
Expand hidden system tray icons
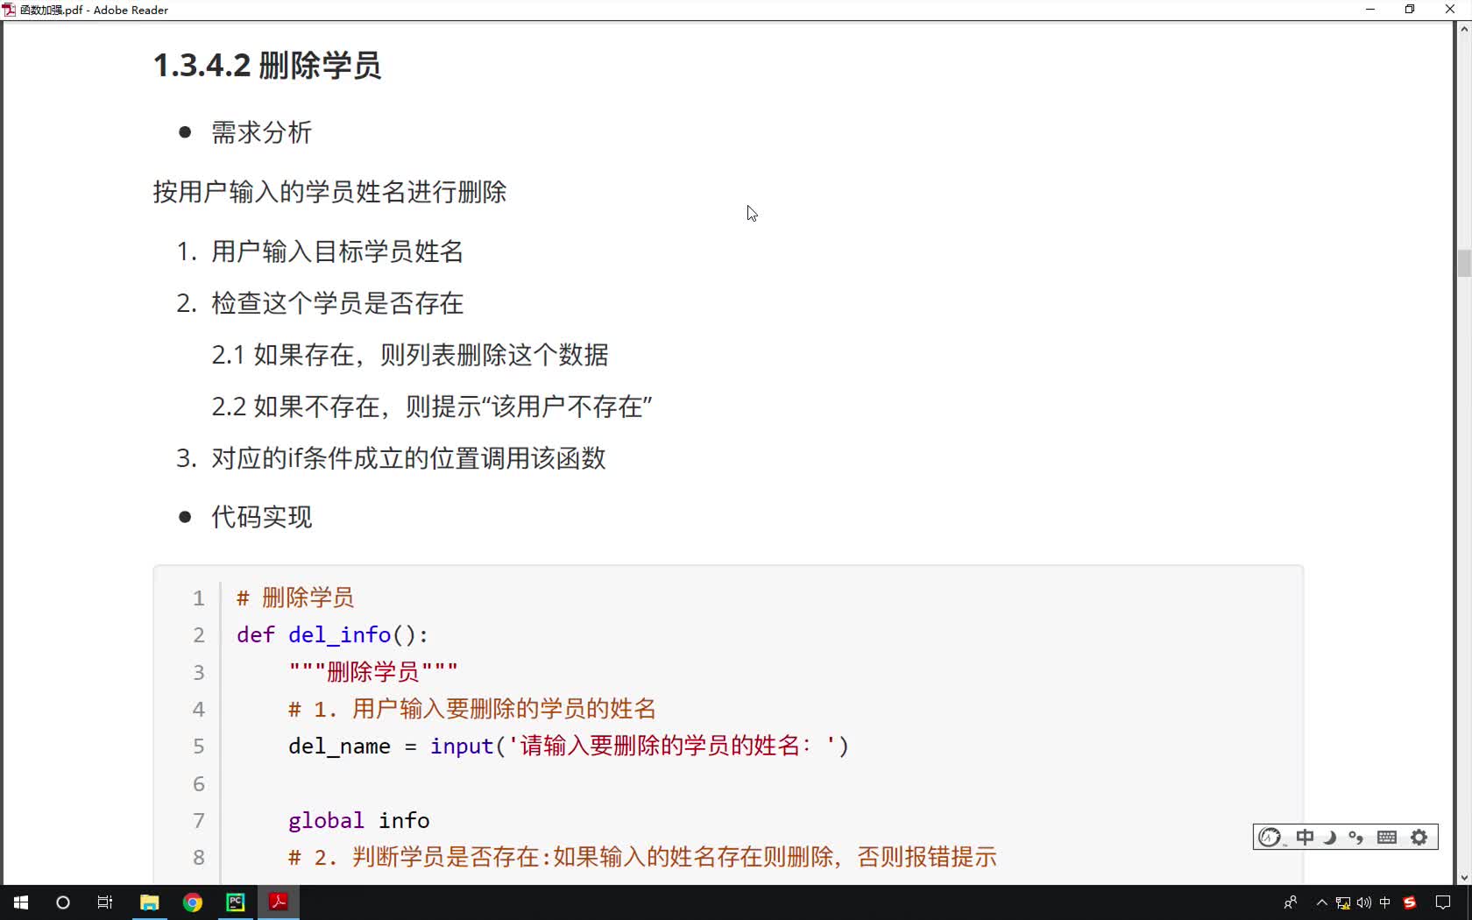[1321, 902]
